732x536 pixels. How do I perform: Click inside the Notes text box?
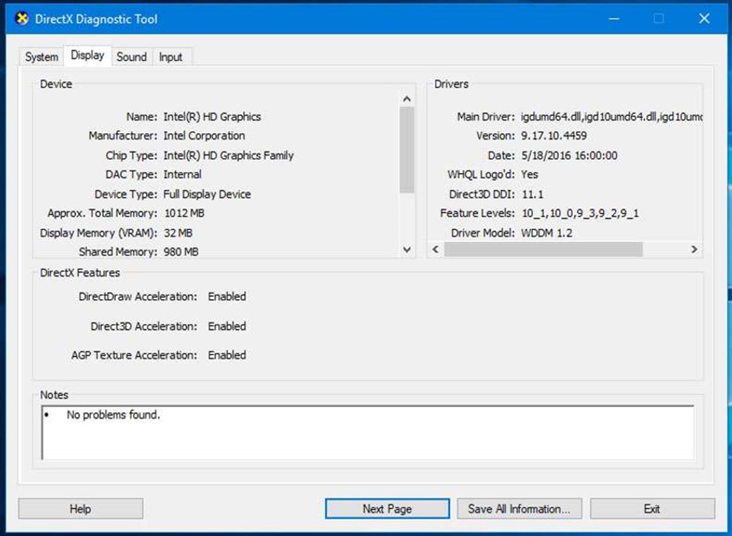[367, 432]
